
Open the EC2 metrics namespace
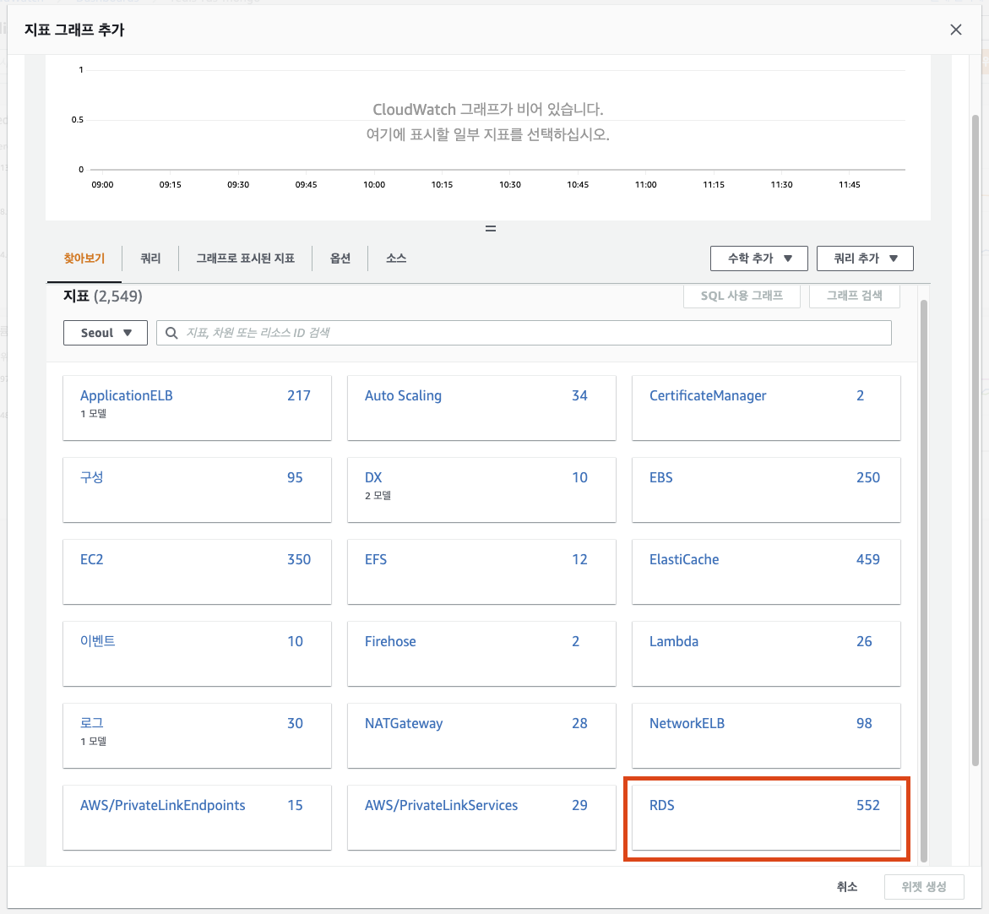197,572
